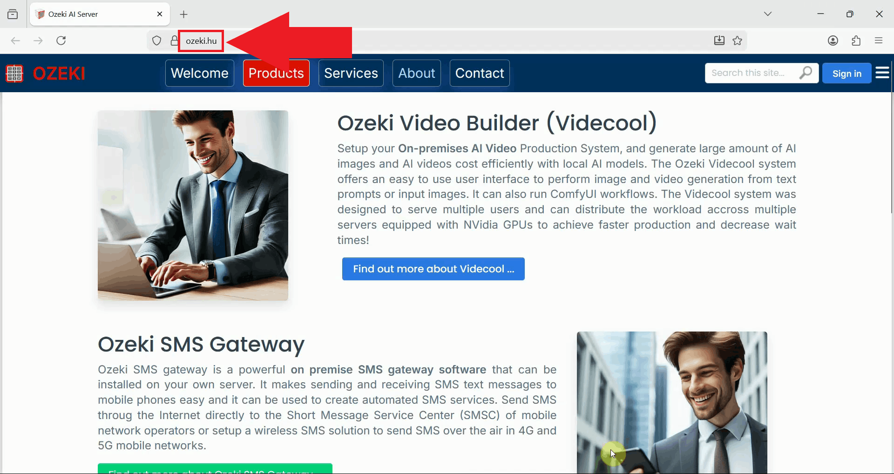This screenshot has width=894, height=474.
Task: Reload the page
Action: [x=61, y=41]
